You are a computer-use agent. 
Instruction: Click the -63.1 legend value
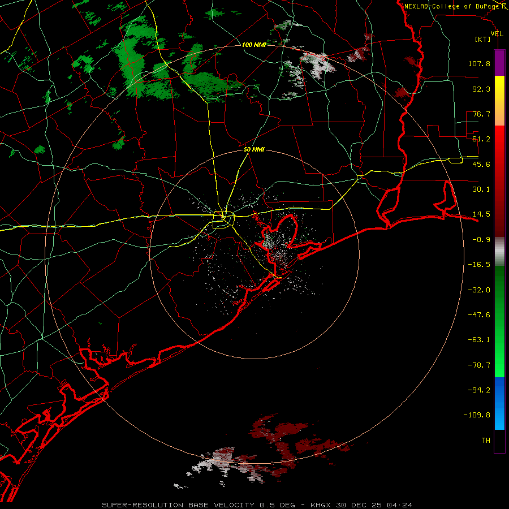click(479, 340)
